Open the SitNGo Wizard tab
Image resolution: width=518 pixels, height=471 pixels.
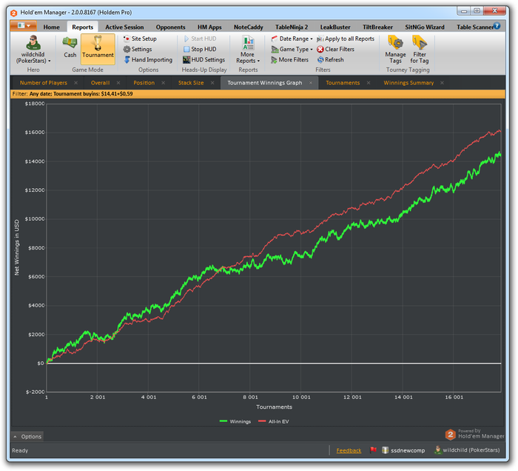click(x=425, y=27)
